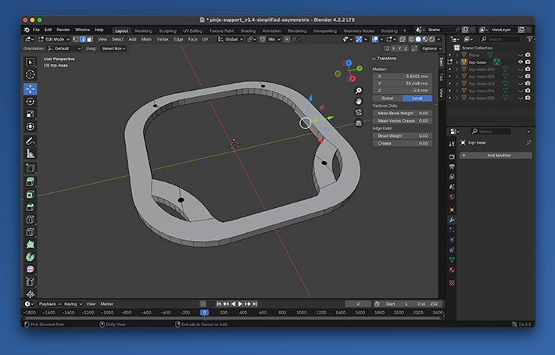Open the Edit Mode dropdown
The height and width of the screenshot is (355, 555).
click(x=53, y=39)
